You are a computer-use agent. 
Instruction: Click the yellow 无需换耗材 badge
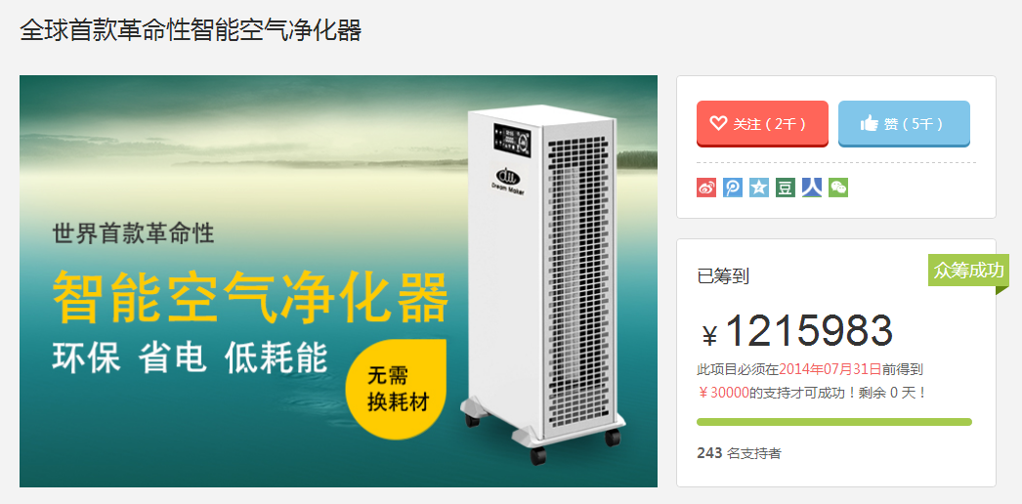pos(397,390)
